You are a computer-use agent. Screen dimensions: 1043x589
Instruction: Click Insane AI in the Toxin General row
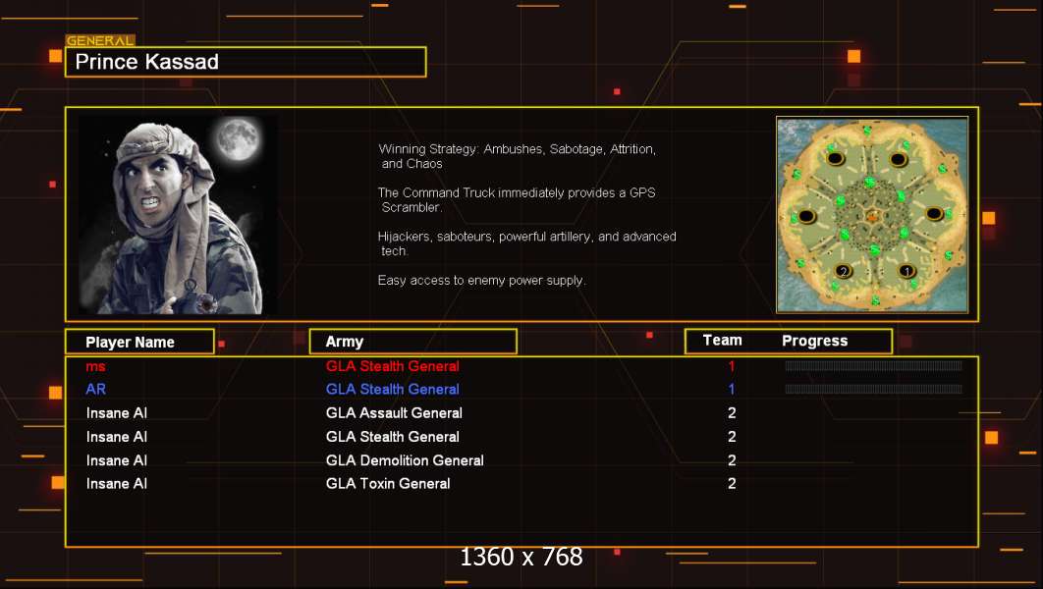point(117,483)
